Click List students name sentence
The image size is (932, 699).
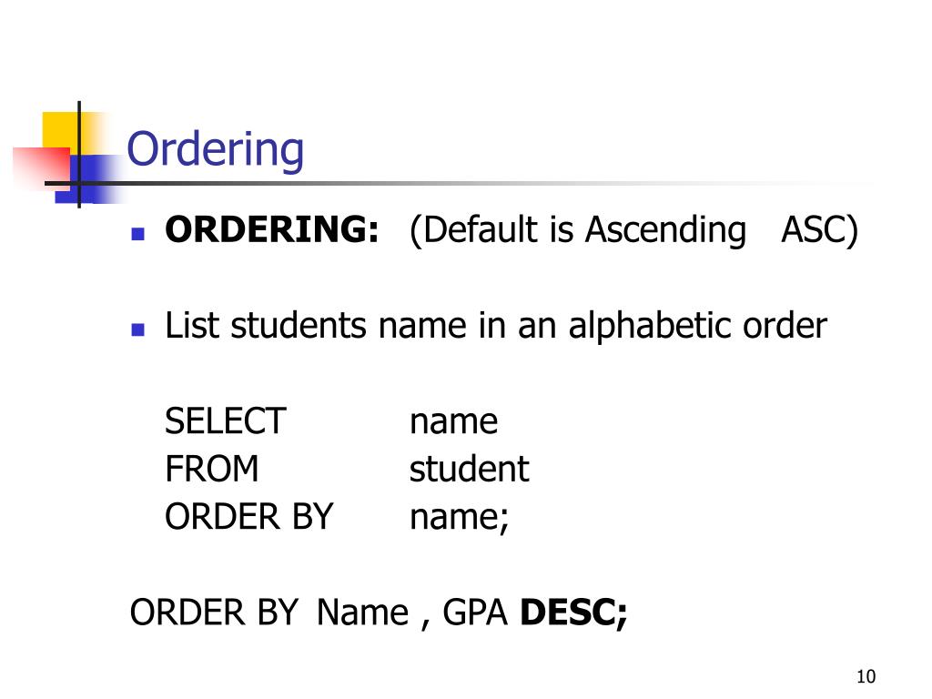[x=496, y=326]
